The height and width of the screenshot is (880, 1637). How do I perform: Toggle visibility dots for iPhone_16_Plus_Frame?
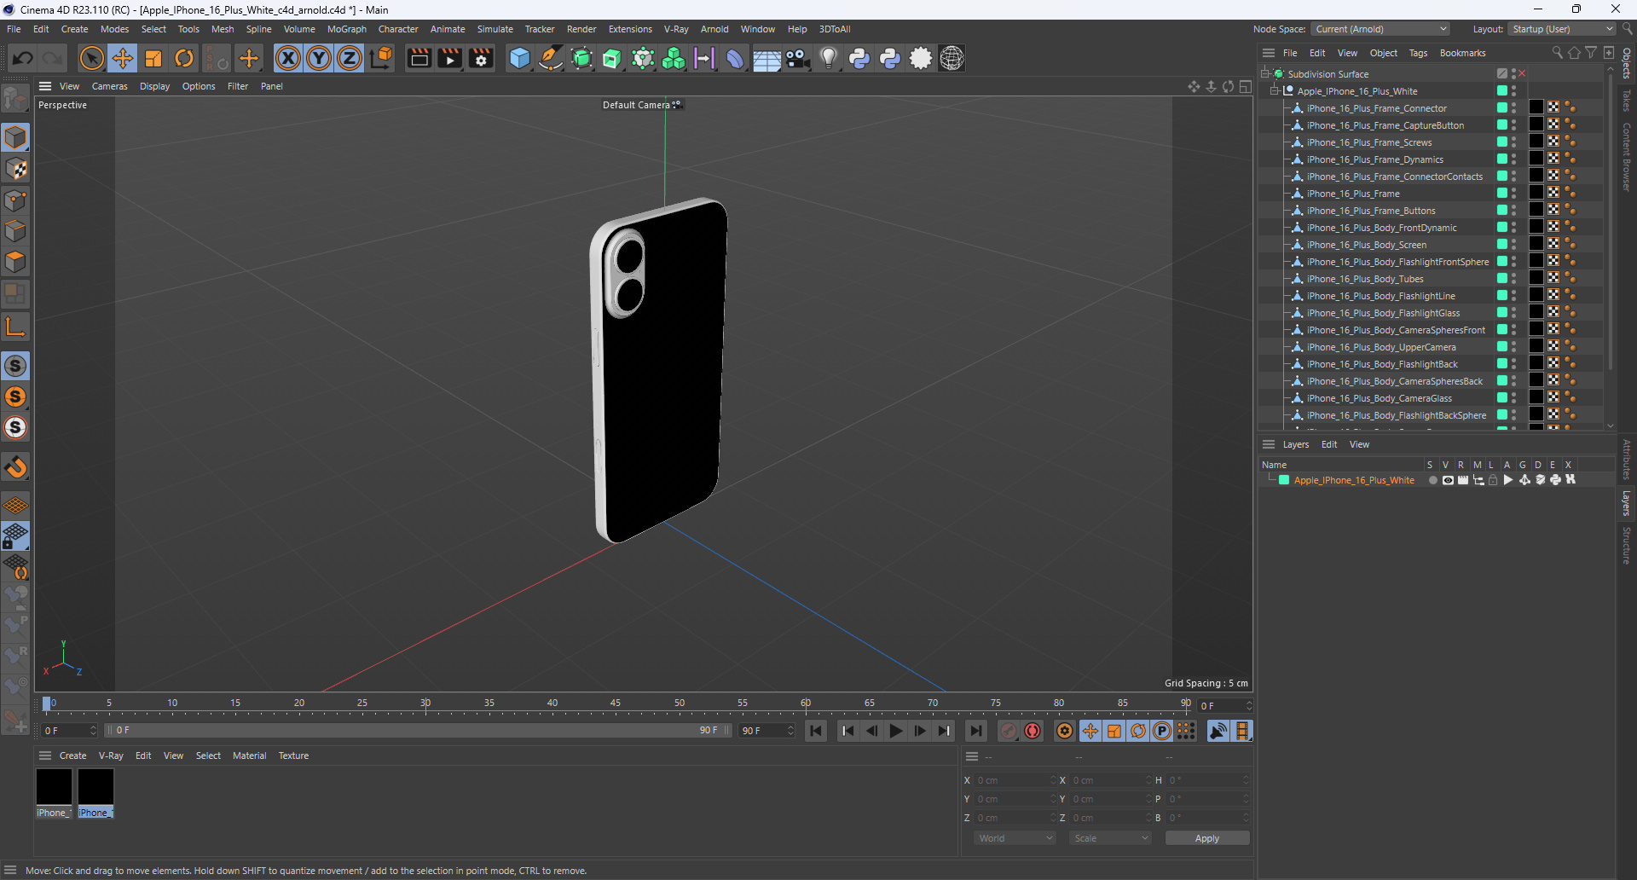click(x=1513, y=194)
